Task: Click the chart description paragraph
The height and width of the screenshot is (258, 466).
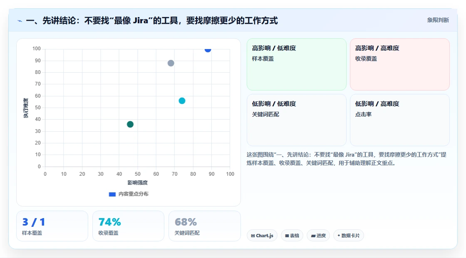Action: (347, 159)
